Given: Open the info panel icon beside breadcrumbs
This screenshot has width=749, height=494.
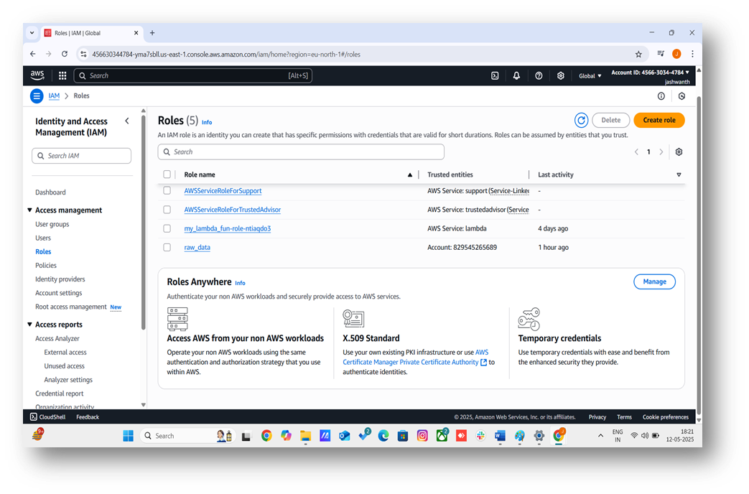Looking at the screenshot, I should click(x=661, y=96).
